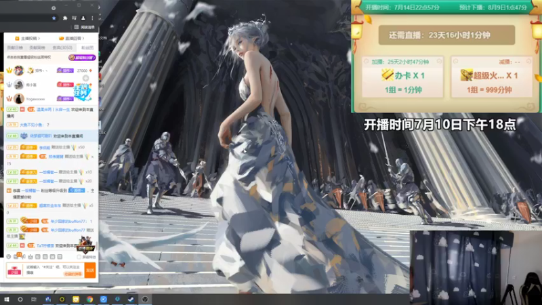This screenshot has width=542, height=305.
Task: Switch to the 贡献周榜 tab
Action: pyautogui.click(x=37, y=47)
